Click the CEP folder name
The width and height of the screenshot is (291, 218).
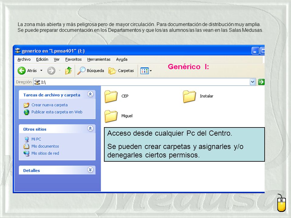(125, 96)
